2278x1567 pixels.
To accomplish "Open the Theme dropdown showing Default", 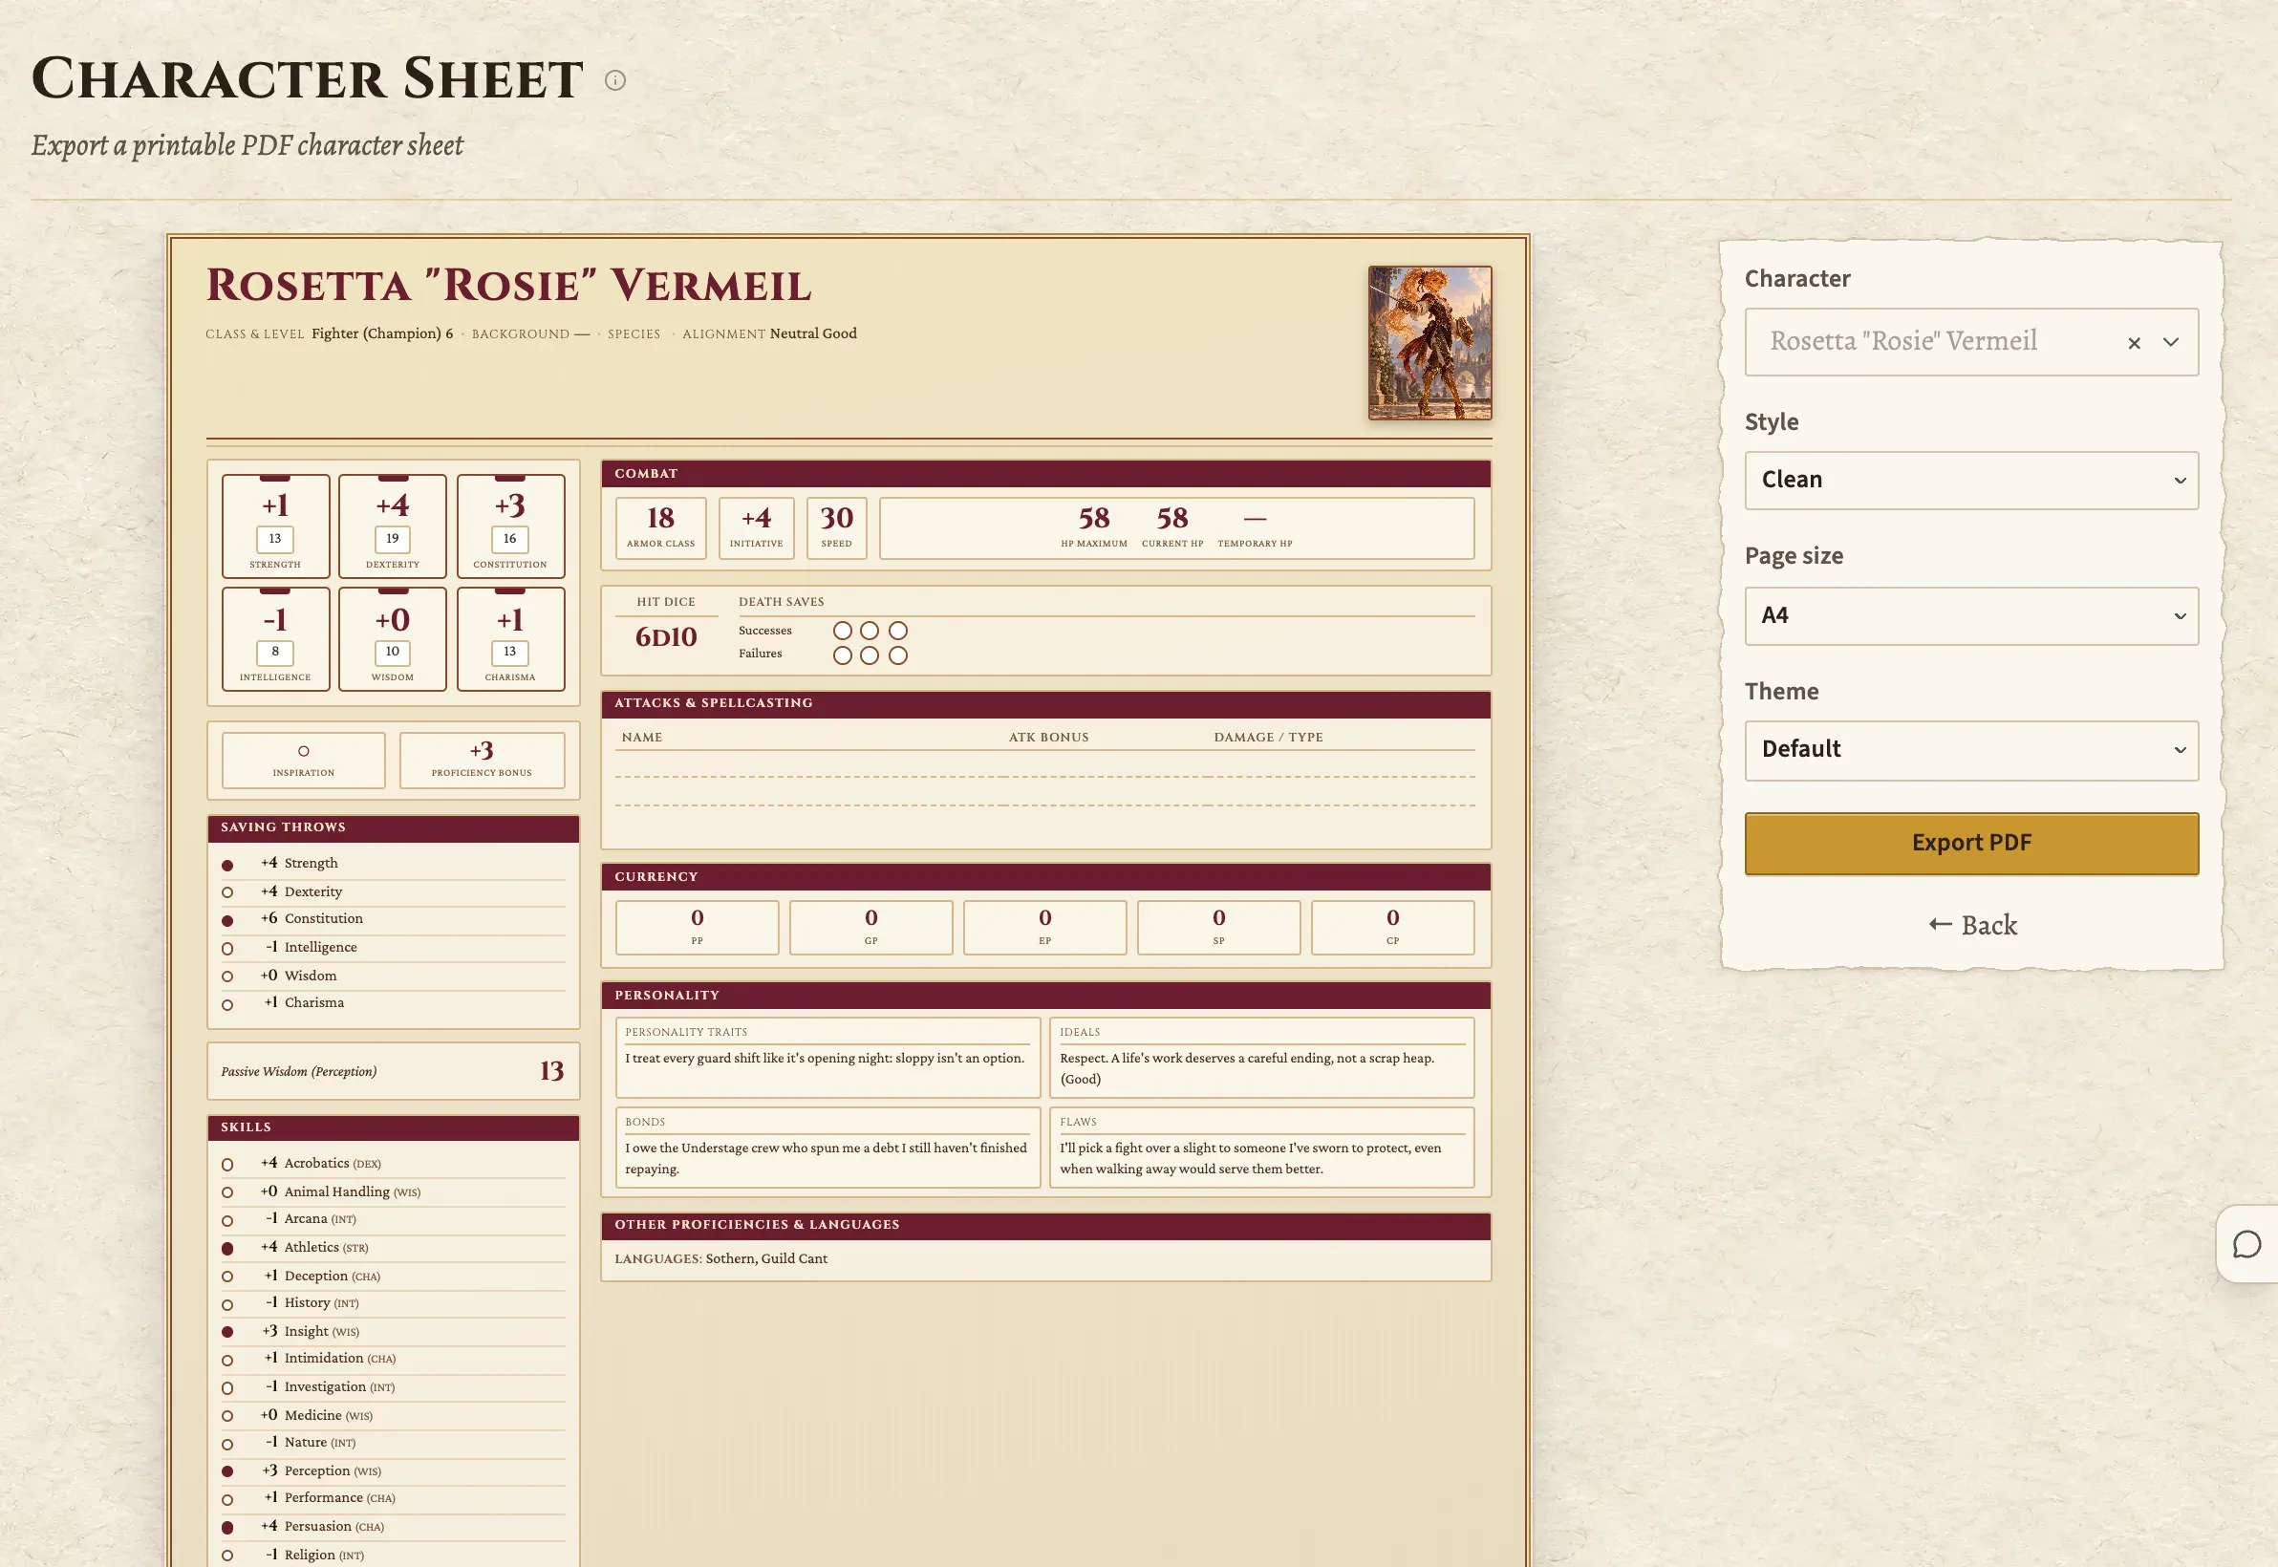I will pyautogui.click(x=1970, y=750).
